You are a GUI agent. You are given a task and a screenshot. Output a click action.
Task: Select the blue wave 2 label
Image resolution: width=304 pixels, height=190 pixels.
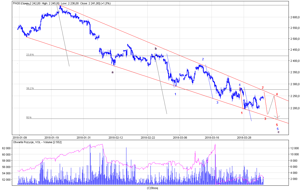[x=203, y=59]
